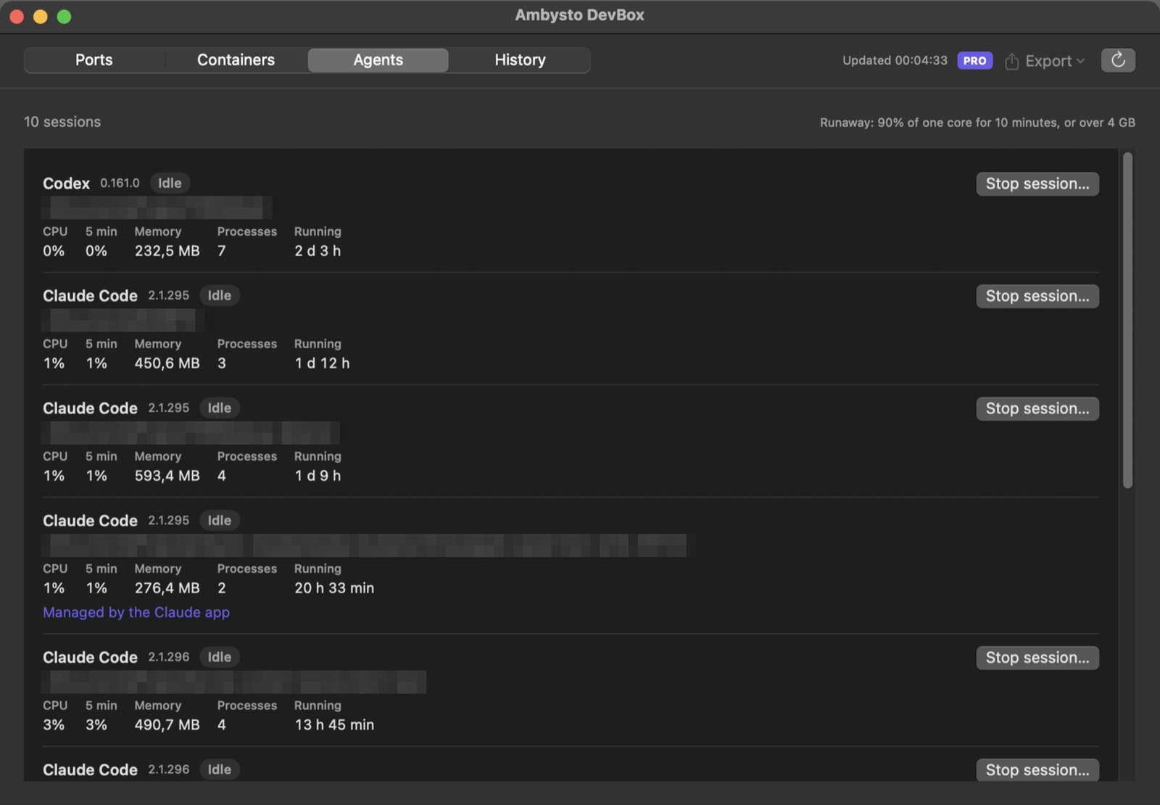Select the Agents tab
The image size is (1160, 805).
pos(378,60)
